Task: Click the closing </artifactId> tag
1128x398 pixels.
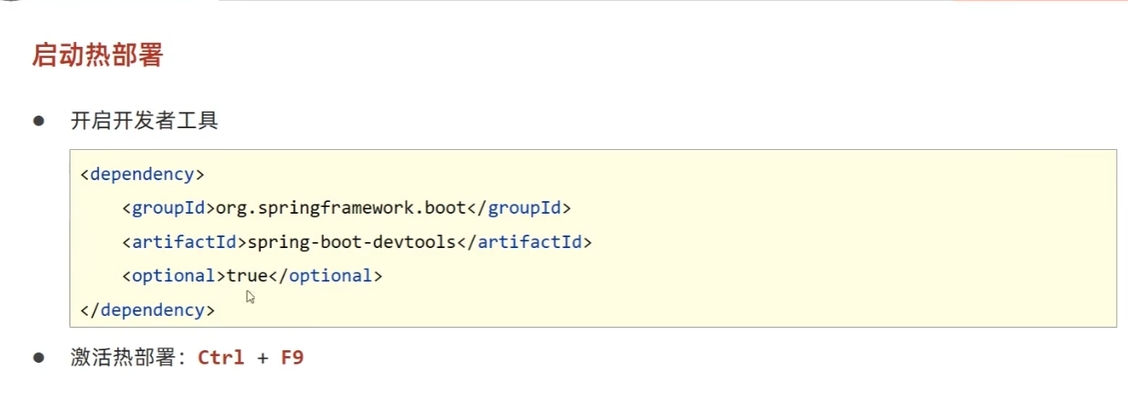Action: pyautogui.click(x=524, y=242)
